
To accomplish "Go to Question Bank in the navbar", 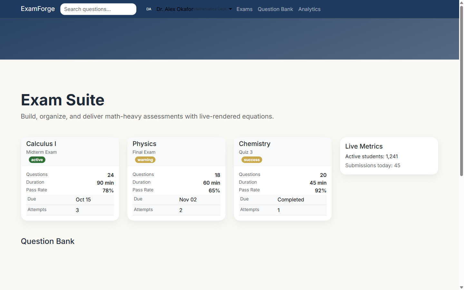I will click(275, 9).
